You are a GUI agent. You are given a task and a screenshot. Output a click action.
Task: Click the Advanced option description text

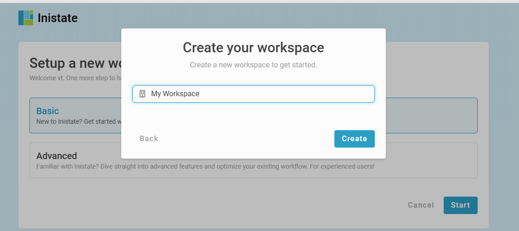205,166
